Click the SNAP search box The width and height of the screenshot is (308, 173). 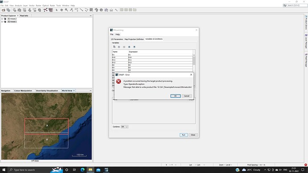(295, 5)
